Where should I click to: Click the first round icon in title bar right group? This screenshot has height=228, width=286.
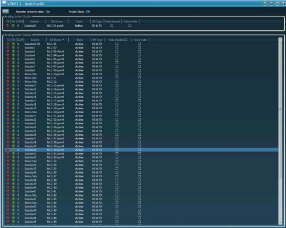coord(264,3)
